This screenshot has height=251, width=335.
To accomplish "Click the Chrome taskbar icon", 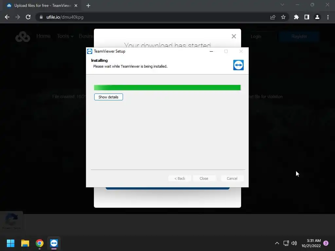I will coord(40,243).
